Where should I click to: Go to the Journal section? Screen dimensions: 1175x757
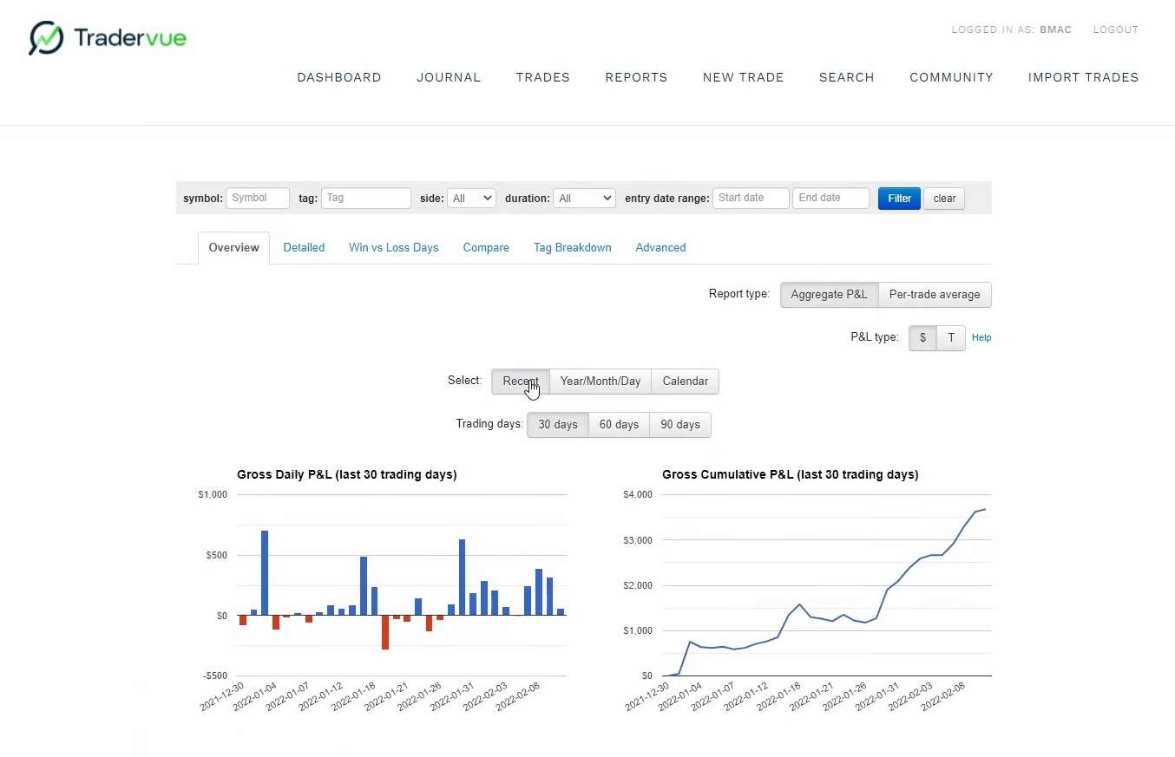[x=449, y=77]
